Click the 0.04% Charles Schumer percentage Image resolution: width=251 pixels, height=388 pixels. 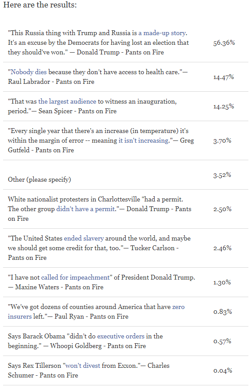tap(223, 371)
